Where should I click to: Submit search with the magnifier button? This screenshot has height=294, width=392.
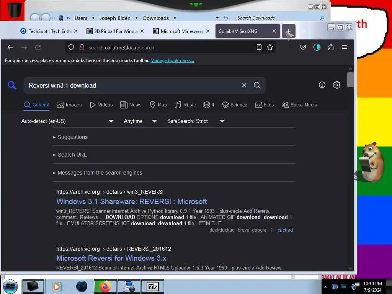coord(257,85)
